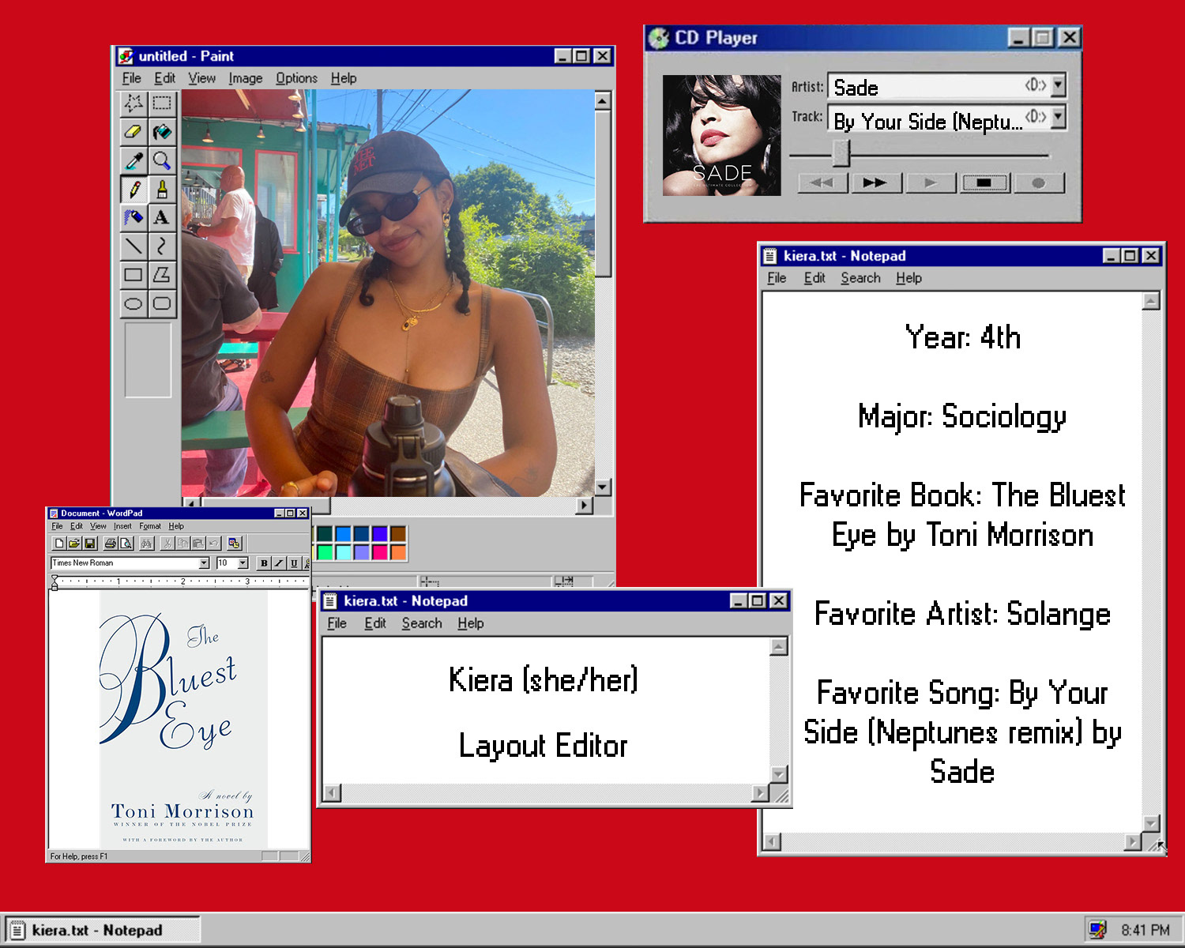Select the Rounded Rectangle tool in Paint
This screenshot has width=1185, height=948.
162,303
